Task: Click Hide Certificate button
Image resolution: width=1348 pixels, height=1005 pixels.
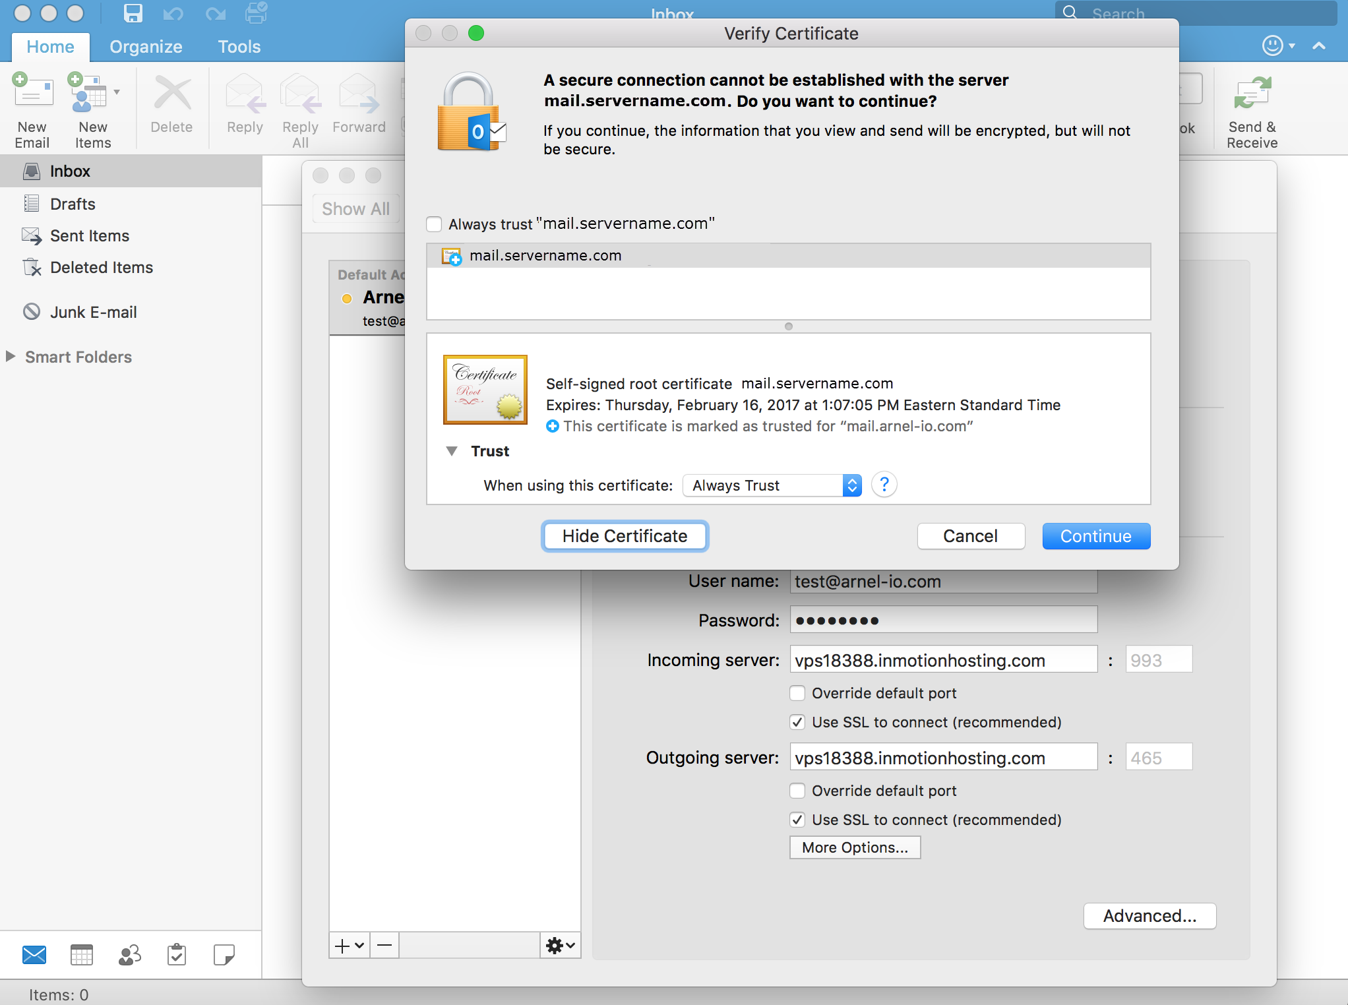Action: point(625,536)
